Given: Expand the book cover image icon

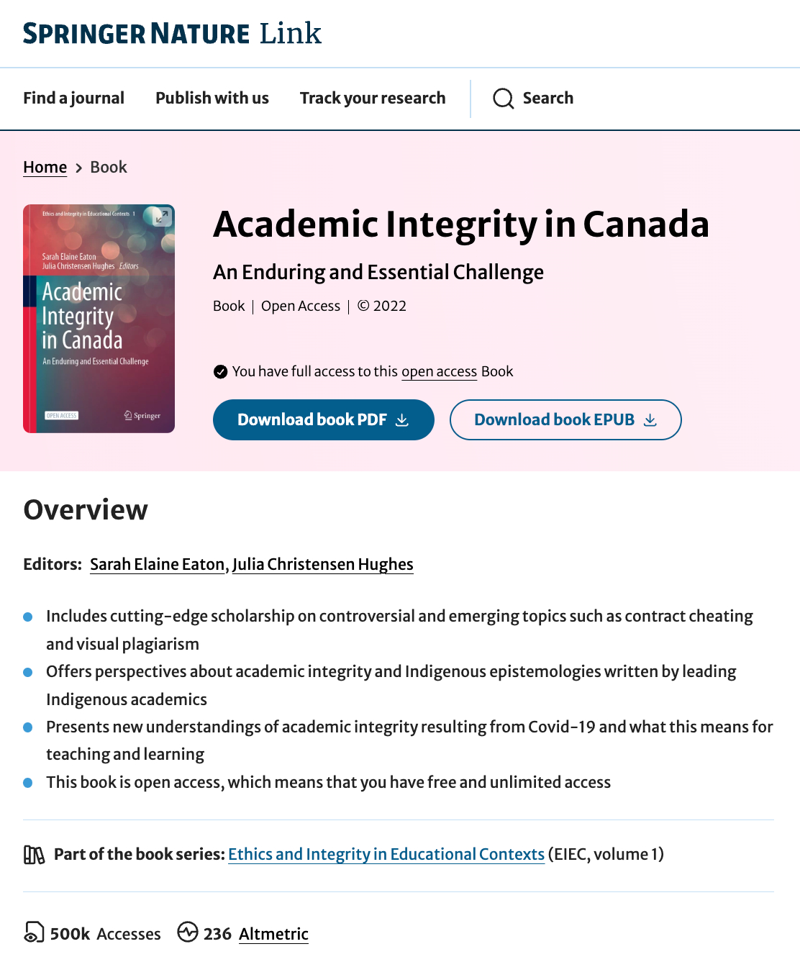Looking at the screenshot, I should (x=162, y=216).
